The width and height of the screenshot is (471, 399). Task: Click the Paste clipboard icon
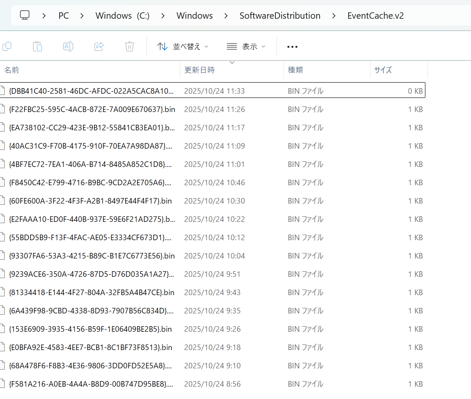(x=38, y=46)
